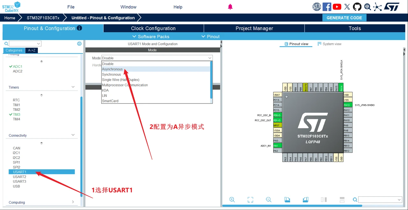Select ADC1 in the peripheral list

pos(18,66)
